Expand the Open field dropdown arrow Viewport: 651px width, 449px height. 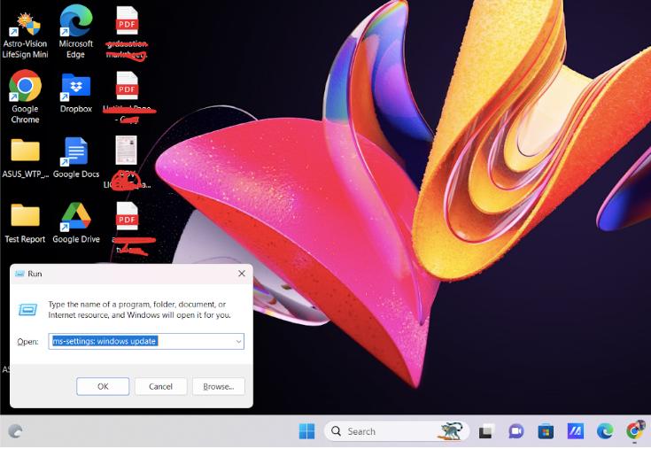[x=239, y=342]
